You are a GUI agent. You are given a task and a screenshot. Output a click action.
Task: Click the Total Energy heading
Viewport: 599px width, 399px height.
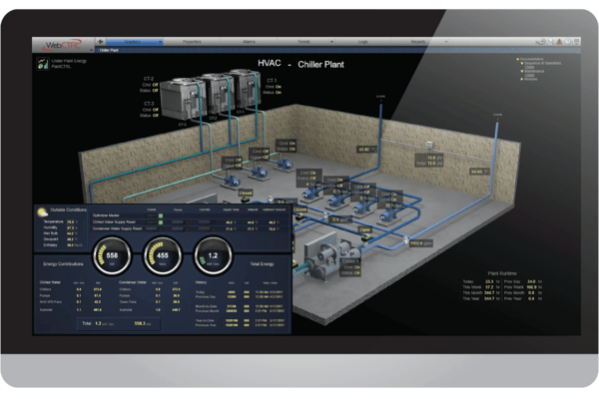coord(262,263)
